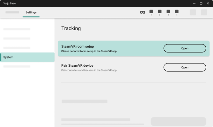Switch to the Settings tab

click(31, 12)
